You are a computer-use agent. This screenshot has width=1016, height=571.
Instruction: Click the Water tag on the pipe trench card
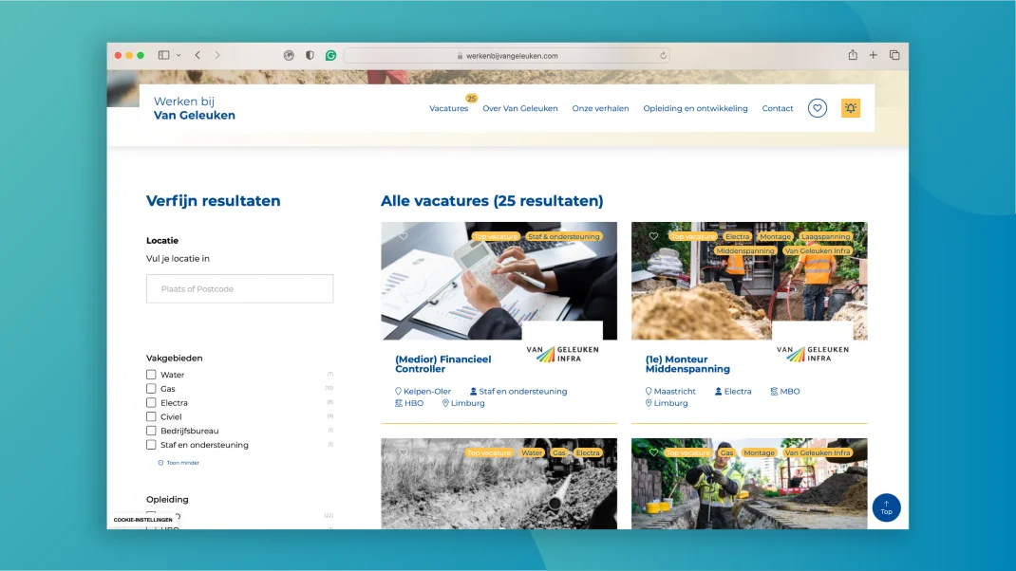point(532,452)
